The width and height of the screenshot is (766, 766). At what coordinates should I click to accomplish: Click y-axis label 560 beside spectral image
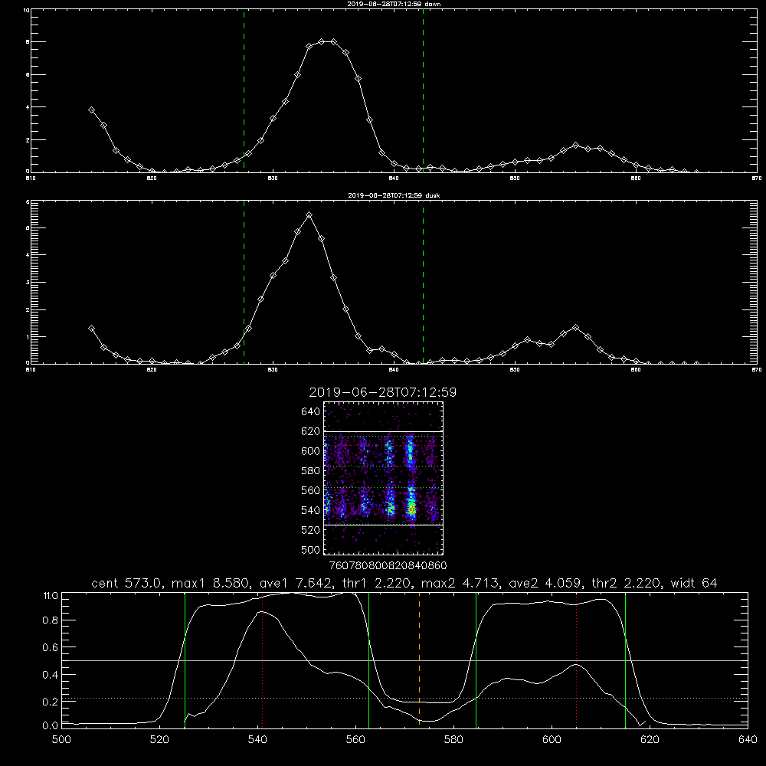point(311,490)
